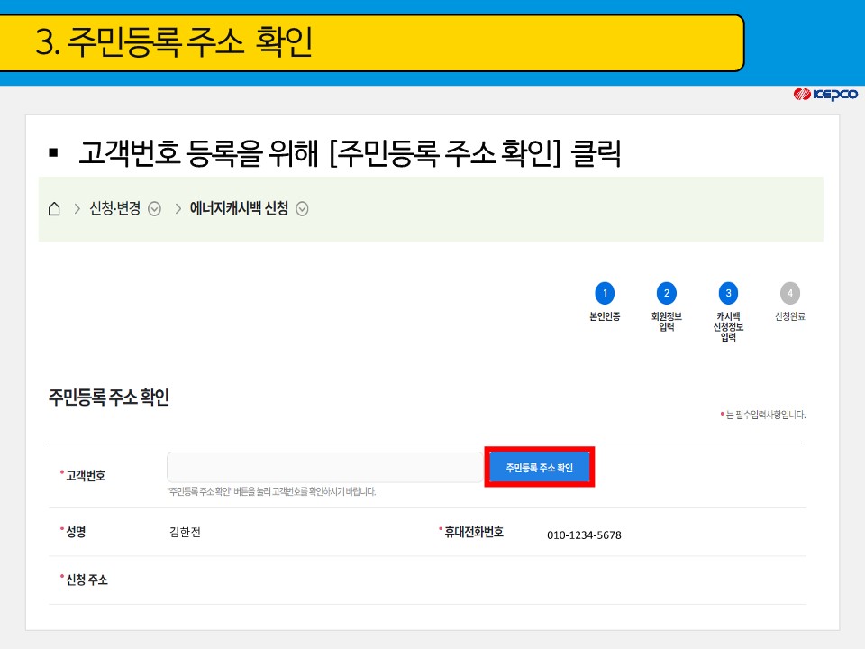Click the helper text below 고객번호 field

[x=270, y=490]
